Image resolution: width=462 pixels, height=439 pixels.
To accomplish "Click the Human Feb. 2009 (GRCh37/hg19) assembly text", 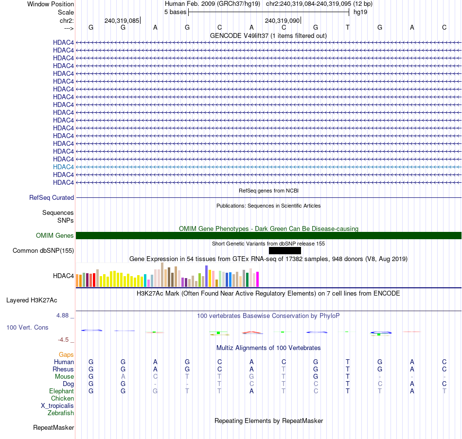I will coord(213,4).
